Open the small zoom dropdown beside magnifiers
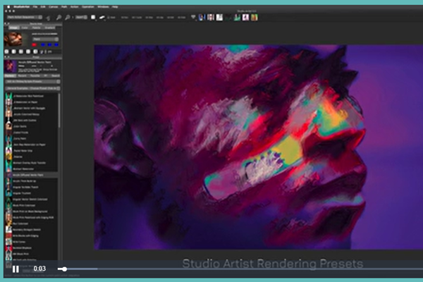This screenshot has width=423, height=282. [81, 17]
